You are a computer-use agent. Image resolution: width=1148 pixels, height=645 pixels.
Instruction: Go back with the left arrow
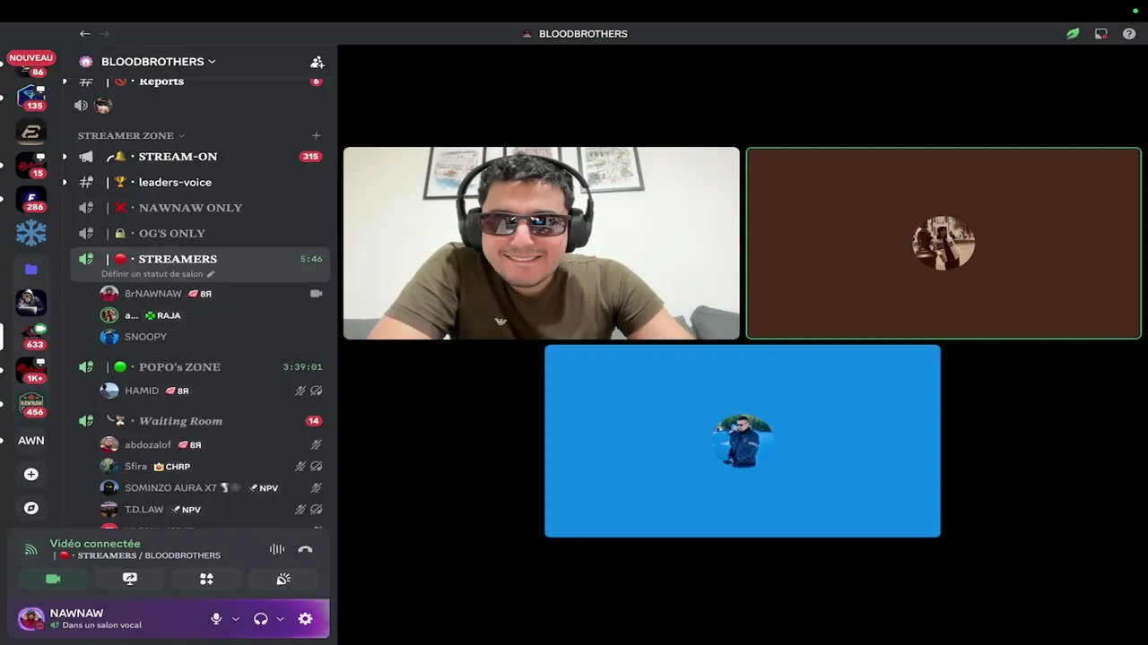84,33
